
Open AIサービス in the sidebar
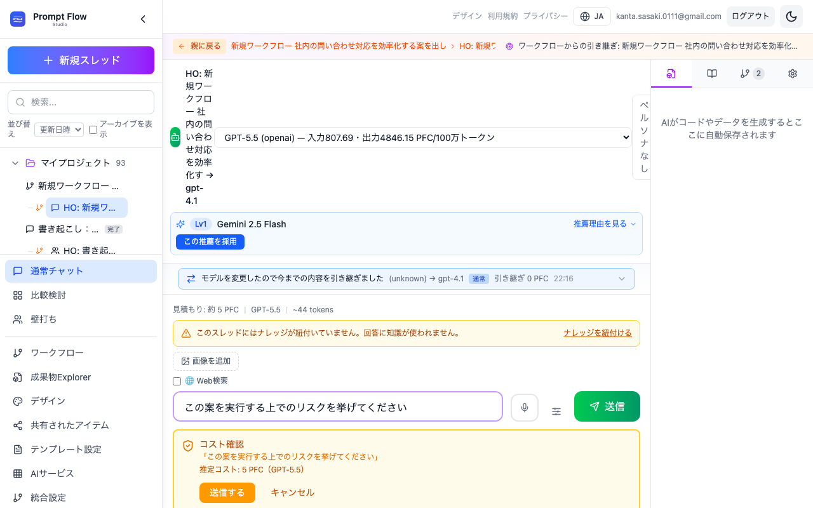[x=81, y=474]
